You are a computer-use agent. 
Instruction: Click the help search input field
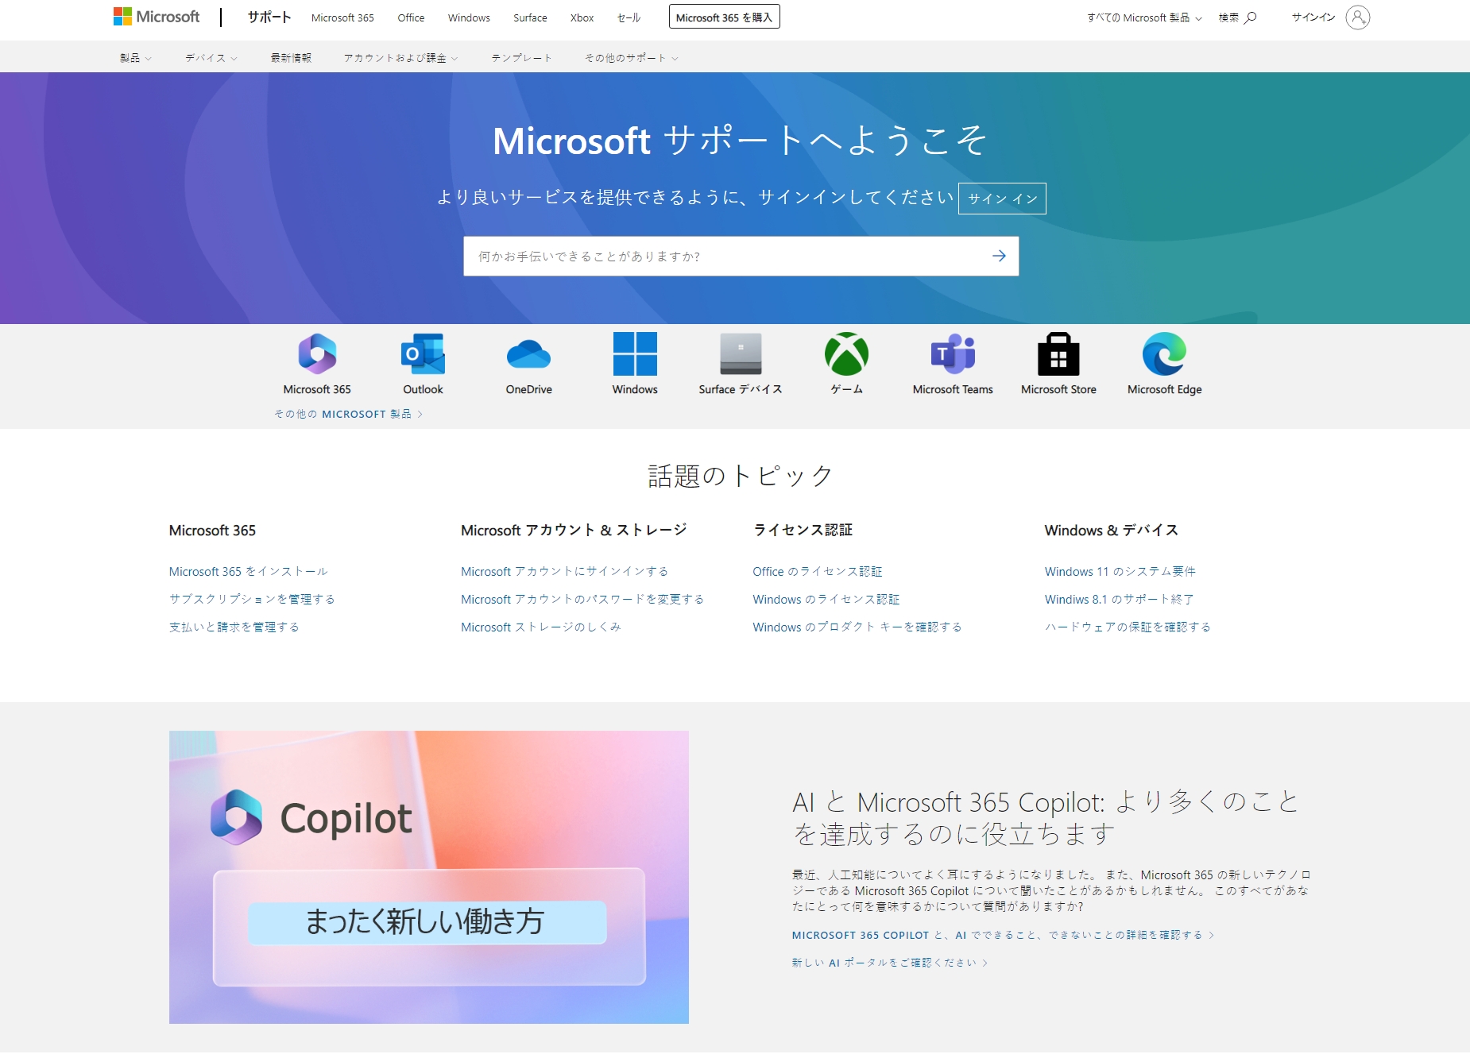coord(723,256)
